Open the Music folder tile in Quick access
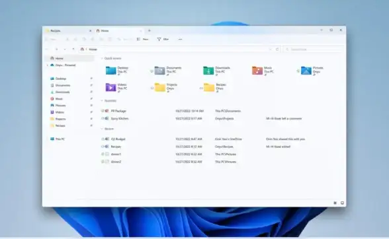 (x=263, y=71)
